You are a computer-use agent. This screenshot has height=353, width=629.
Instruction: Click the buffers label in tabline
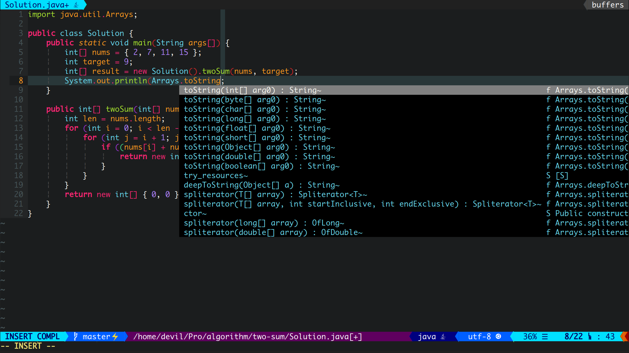pos(607,5)
